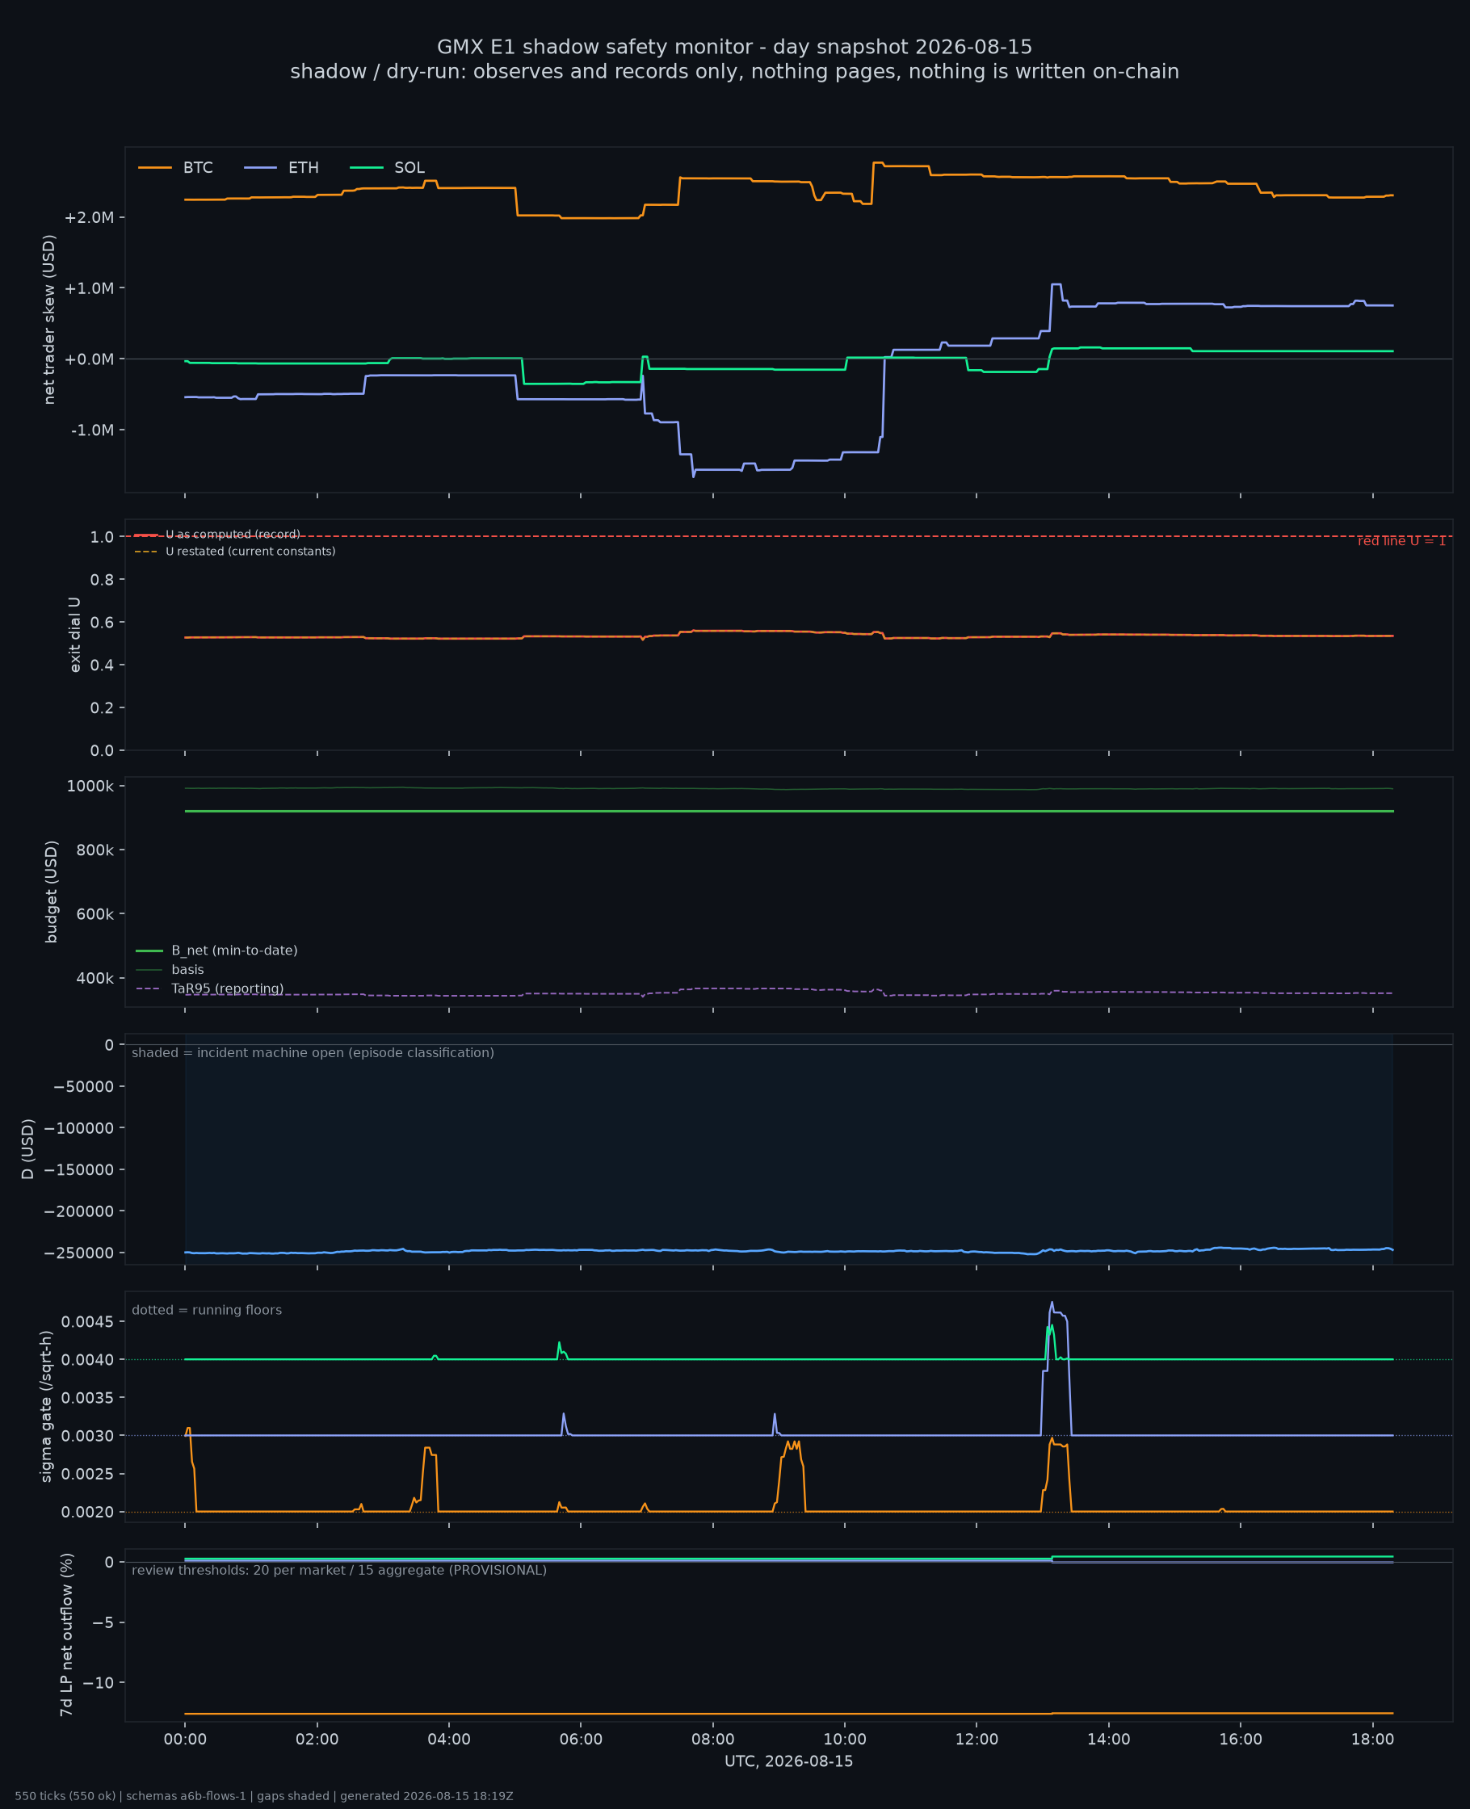Click the '14:00' time axis tick
The width and height of the screenshot is (1470, 1809).
pyautogui.click(x=1108, y=1740)
